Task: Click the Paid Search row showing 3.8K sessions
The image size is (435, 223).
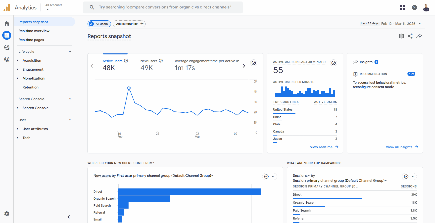Action: pos(355,211)
